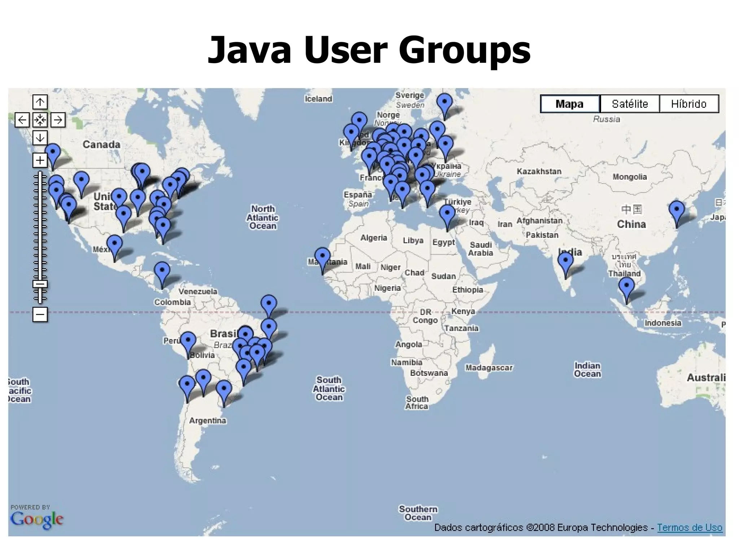
Task: Select the map marker in China
Action: 677,214
